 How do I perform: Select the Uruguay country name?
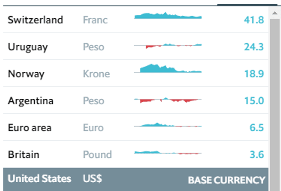coord(28,47)
